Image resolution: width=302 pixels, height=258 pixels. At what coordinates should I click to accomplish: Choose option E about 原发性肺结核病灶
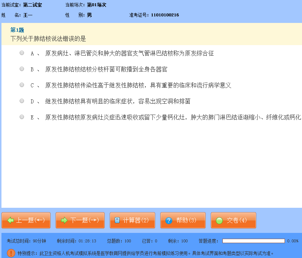(x=21, y=117)
